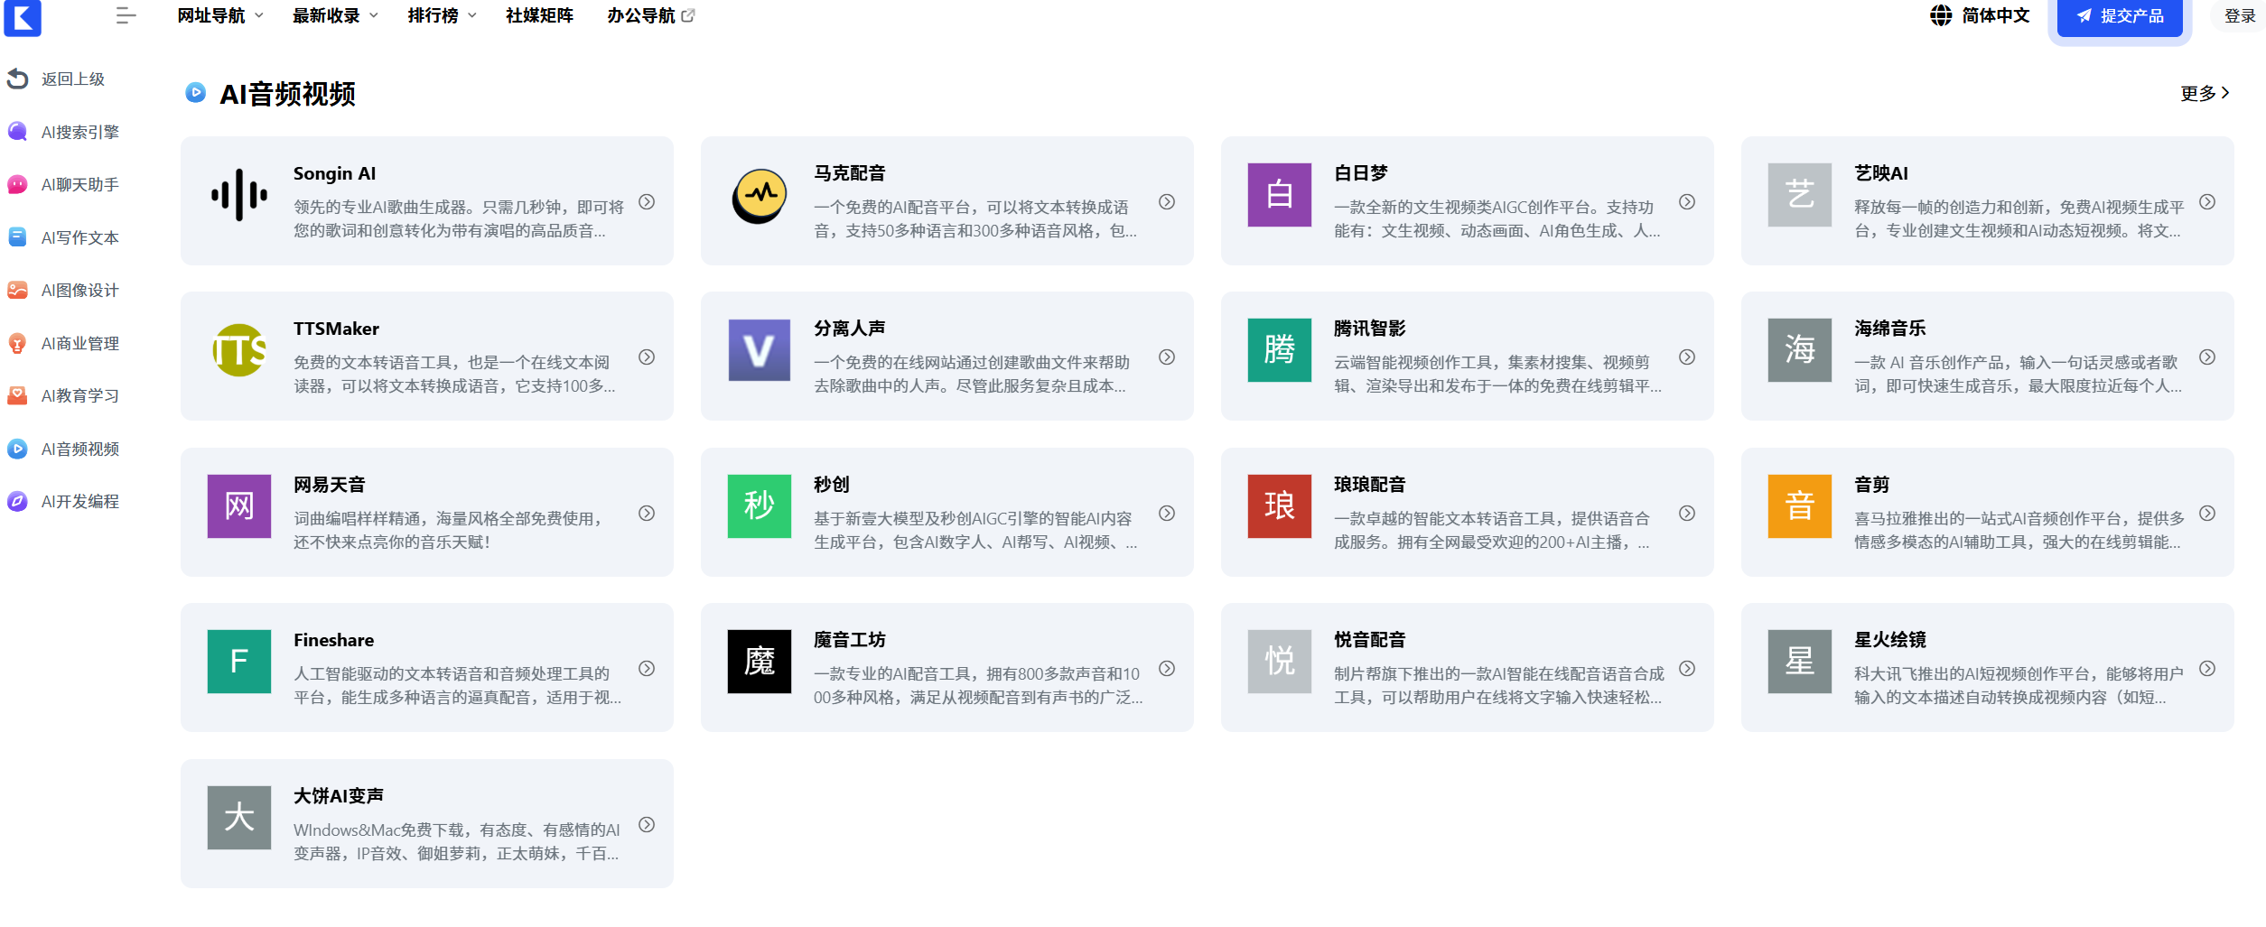Click the purple 网 icon of 网易天音
The image size is (2266, 927).
click(239, 506)
